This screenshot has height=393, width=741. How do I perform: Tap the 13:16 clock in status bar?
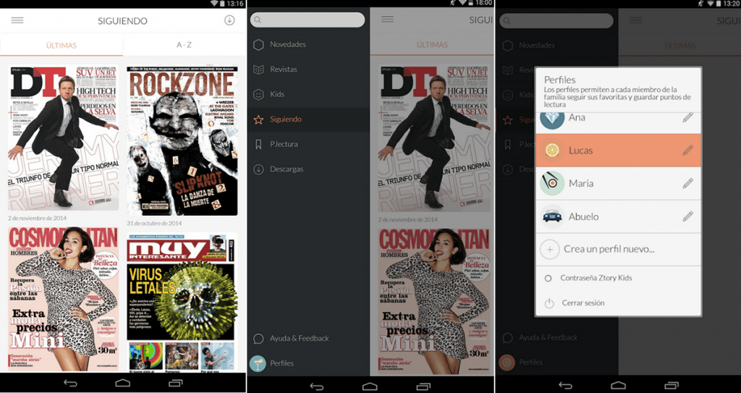click(235, 4)
